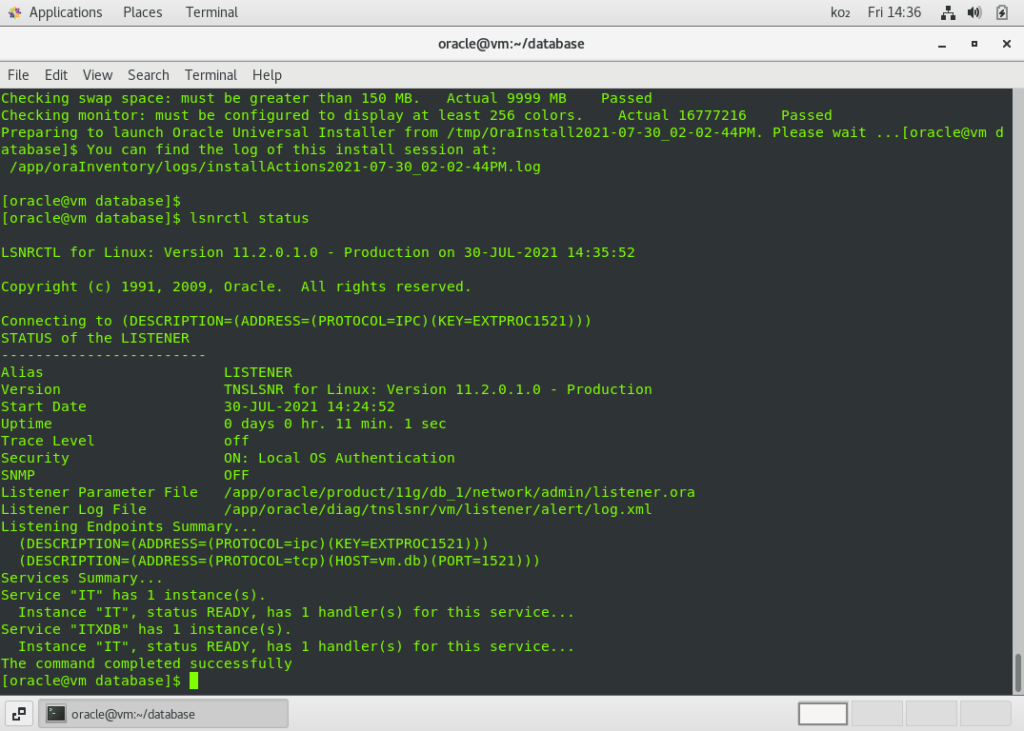Switch to the second workspace in pager
The width and height of the screenshot is (1024, 731).
tap(877, 713)
